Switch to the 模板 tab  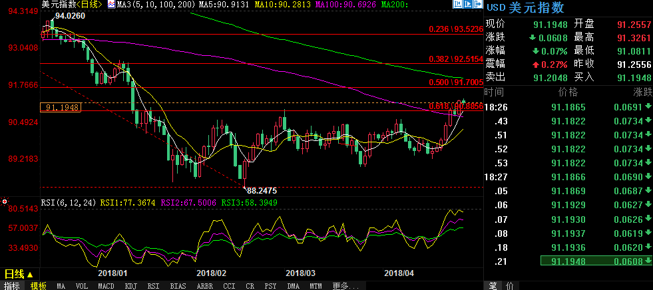click(x=38, y=285)
